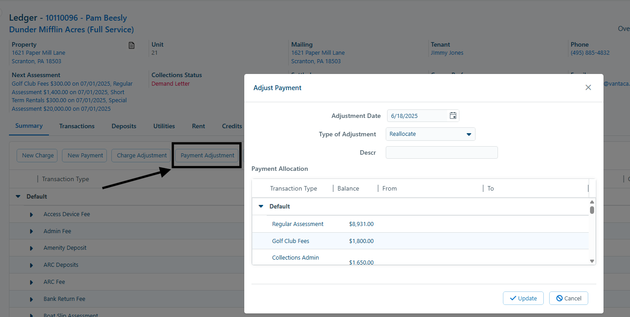Viewport: 630px width, 317px height.
Task: Click the Descr input field
Action: [x=441, y=152]
